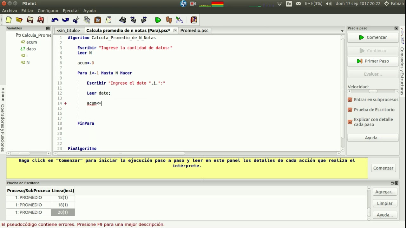This screenshot has width=406, height=228.
Task: Cut selection with the scissors icon
Action: (x=76, y=20)
